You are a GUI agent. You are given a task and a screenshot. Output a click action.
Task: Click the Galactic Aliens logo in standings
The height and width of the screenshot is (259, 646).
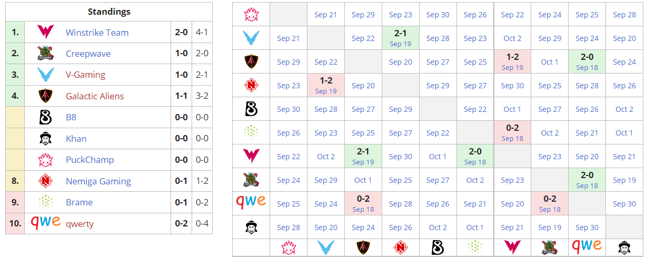click(45, 96)
